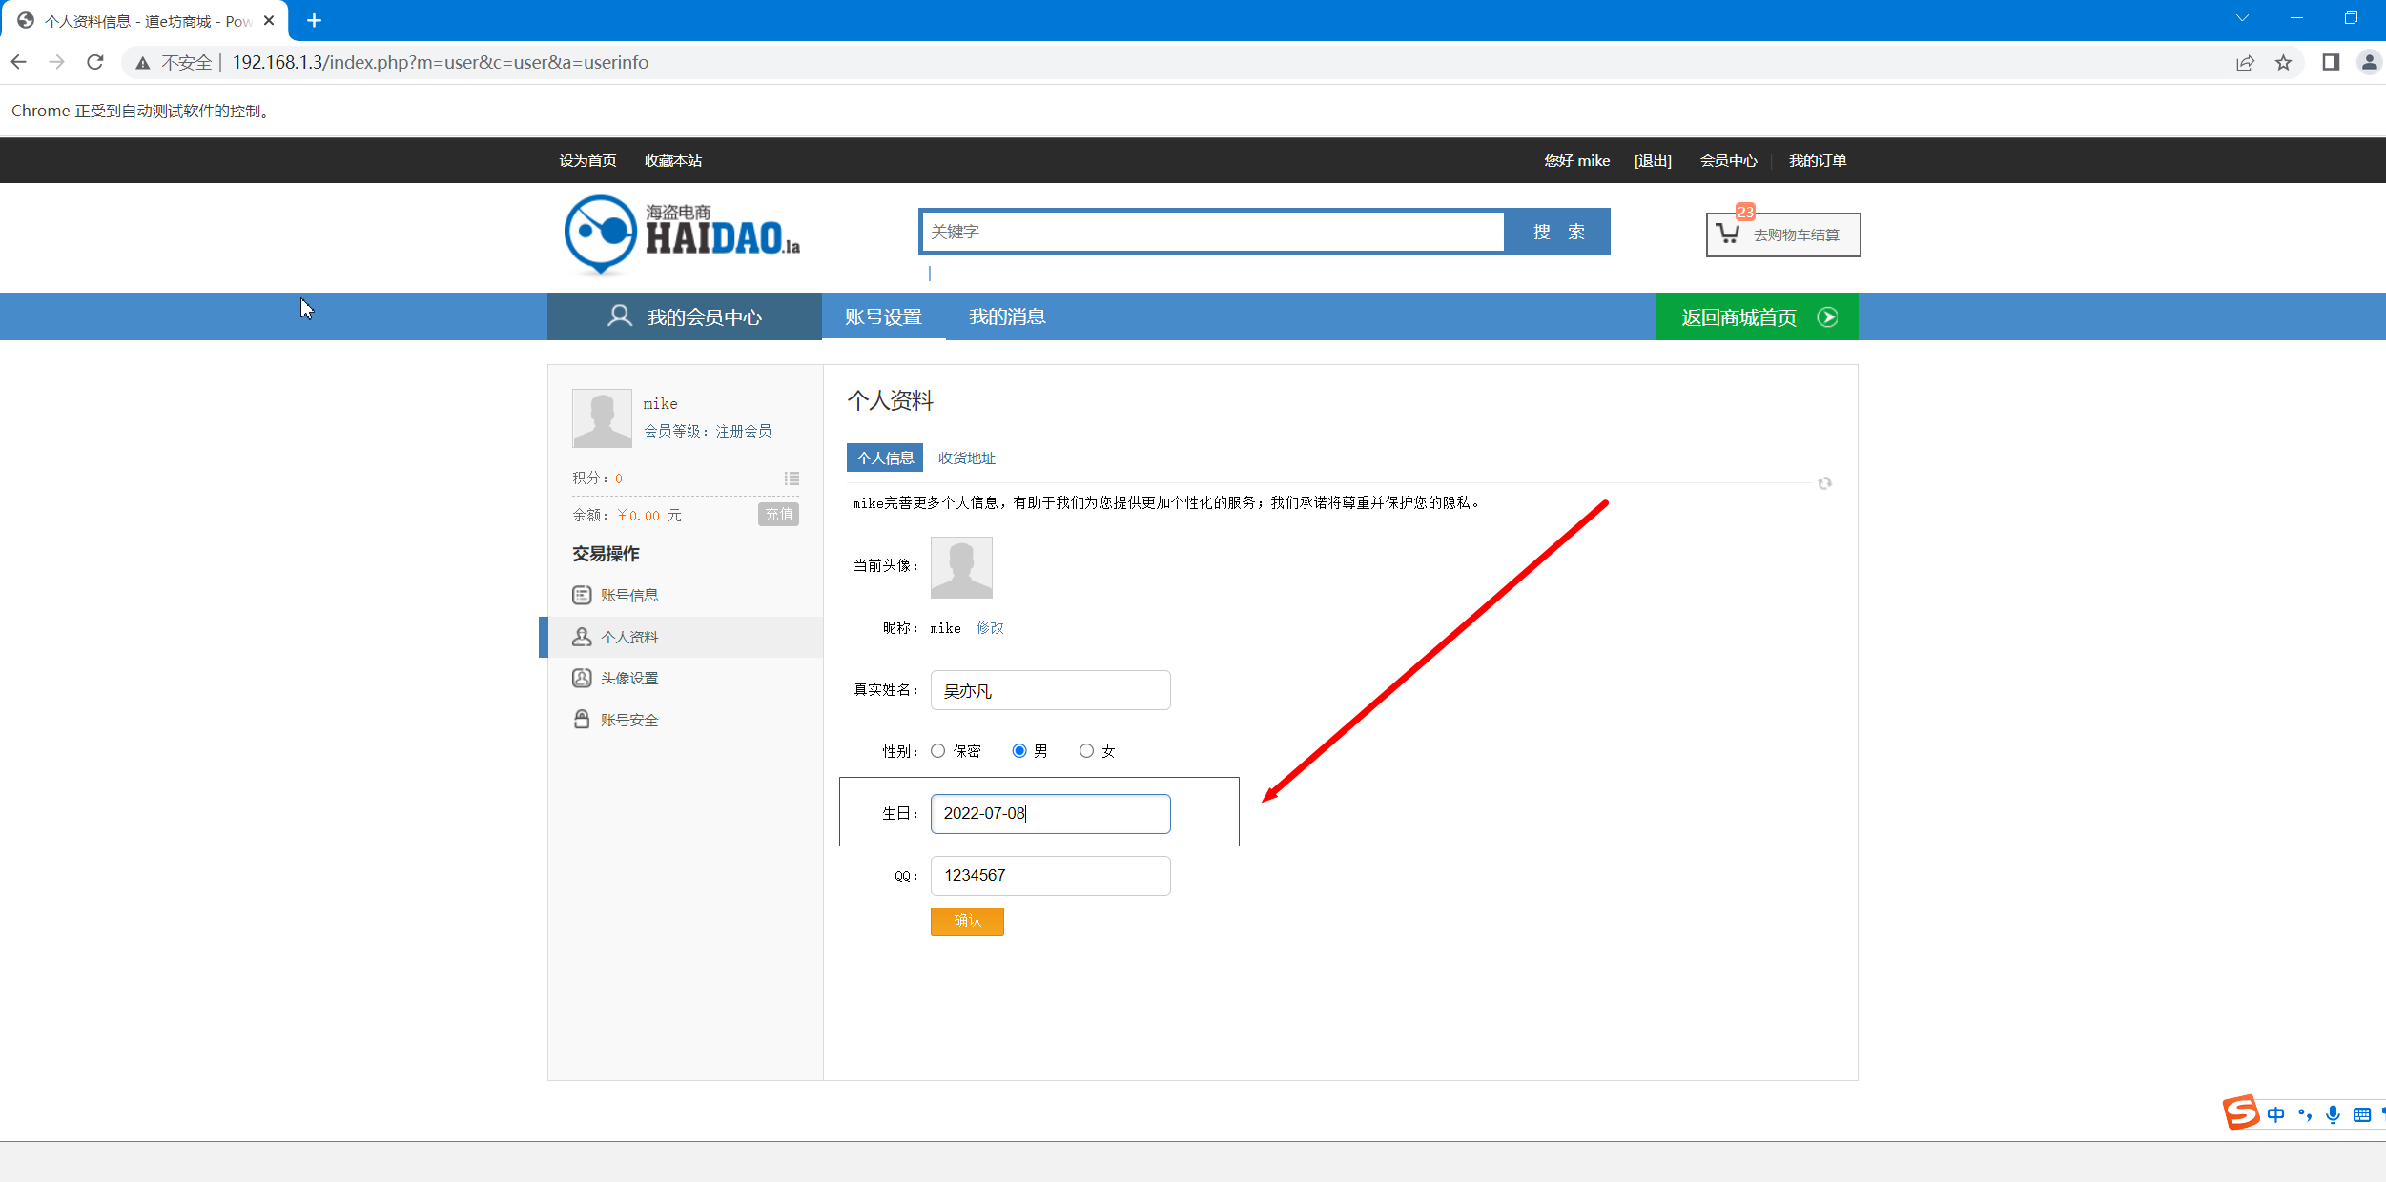Bookmark this page with the star icon
This screenshot has height=1182, width=2386.
[x=2283, y=63]
